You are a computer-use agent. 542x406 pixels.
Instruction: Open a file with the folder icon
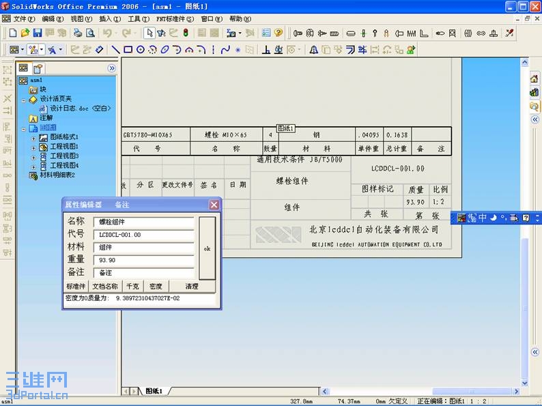coord(25,33)
